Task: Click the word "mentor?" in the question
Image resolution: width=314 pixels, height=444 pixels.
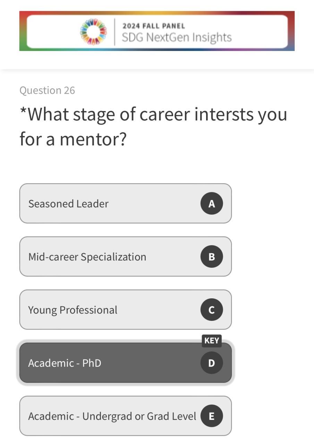Action: (x=93, y=139)
